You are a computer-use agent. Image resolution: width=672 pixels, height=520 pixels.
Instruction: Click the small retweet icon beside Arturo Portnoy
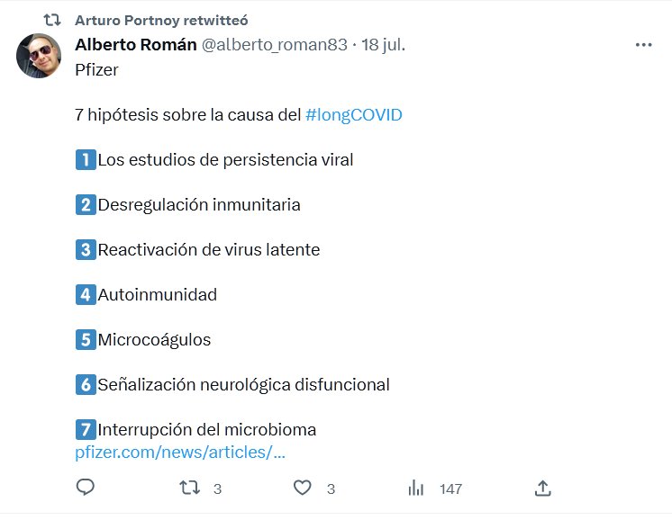52,19
